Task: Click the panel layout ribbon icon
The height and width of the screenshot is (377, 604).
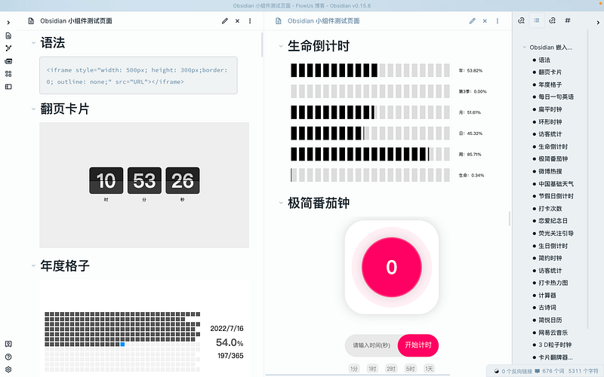Action: coord(8,87)
